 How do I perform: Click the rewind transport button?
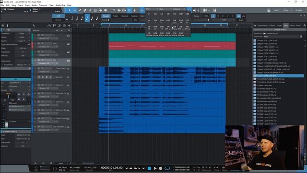131,168
